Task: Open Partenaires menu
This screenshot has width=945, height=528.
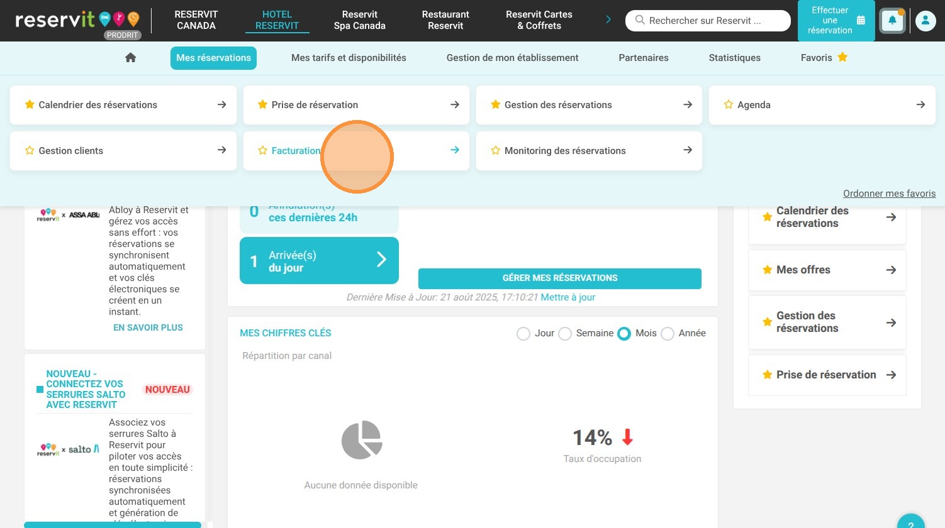Action: click(644, 58)
